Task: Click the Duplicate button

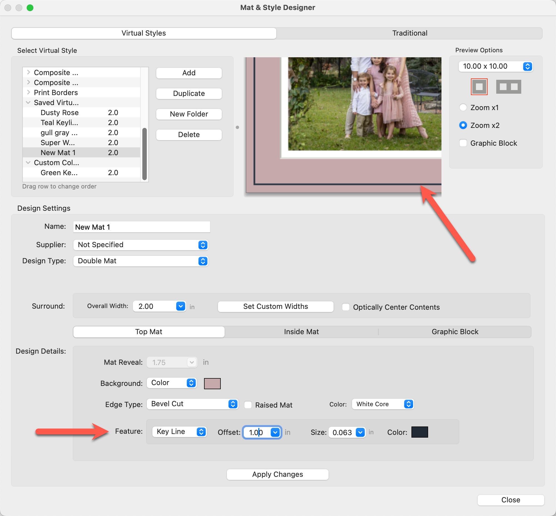Action: [x=189, y=93]
